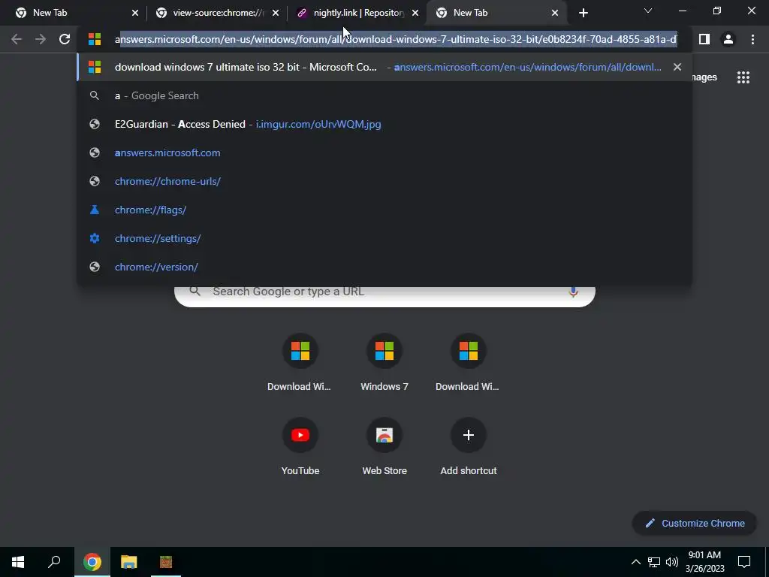This screenshot has width=769, height=577.
Task: Open the Chrome profile avatar menu
Action: coord(728,39)
